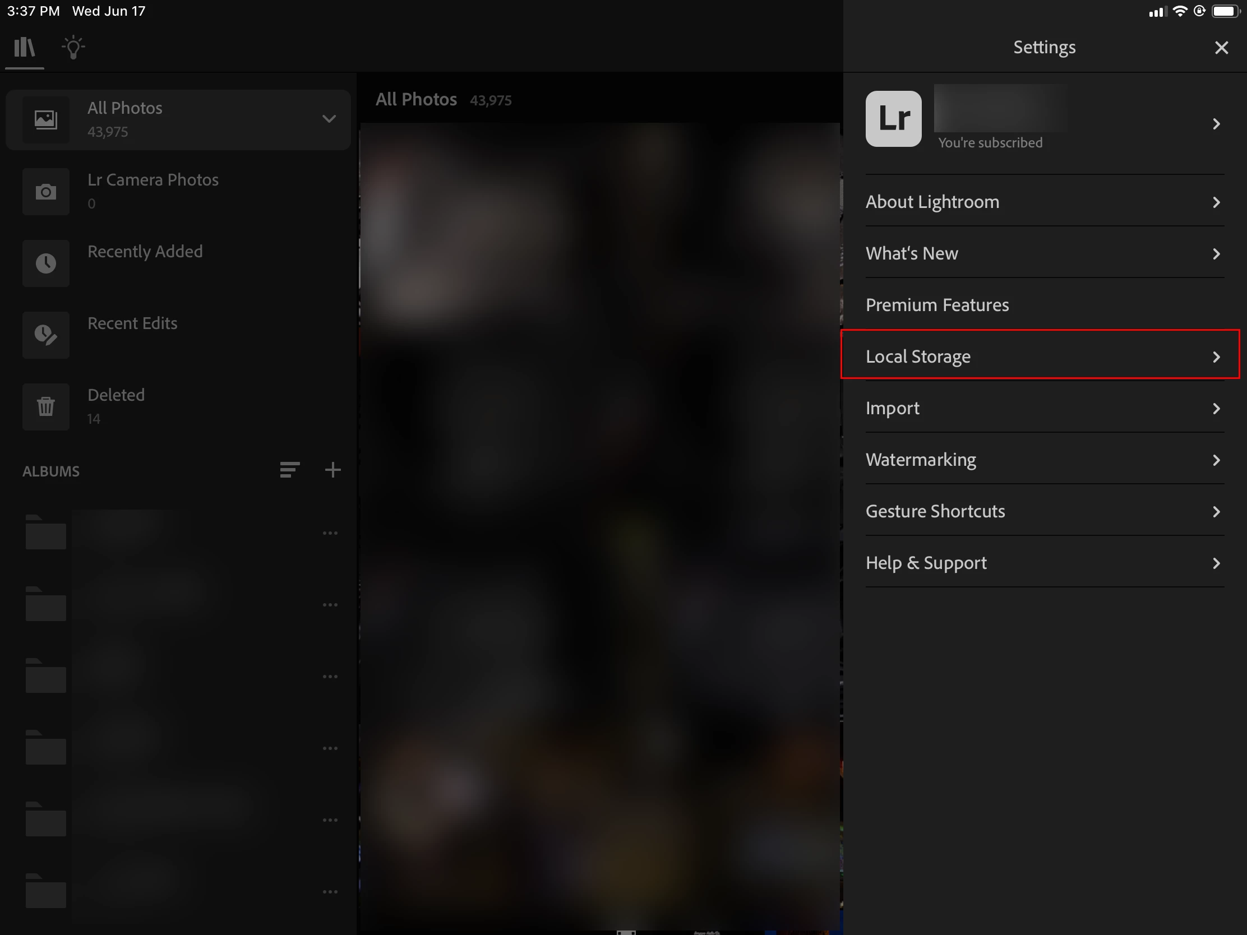Select the Lr Camera Photos icon
Viewport: 1247px width, 935px height.
click(x=45, y=192)
